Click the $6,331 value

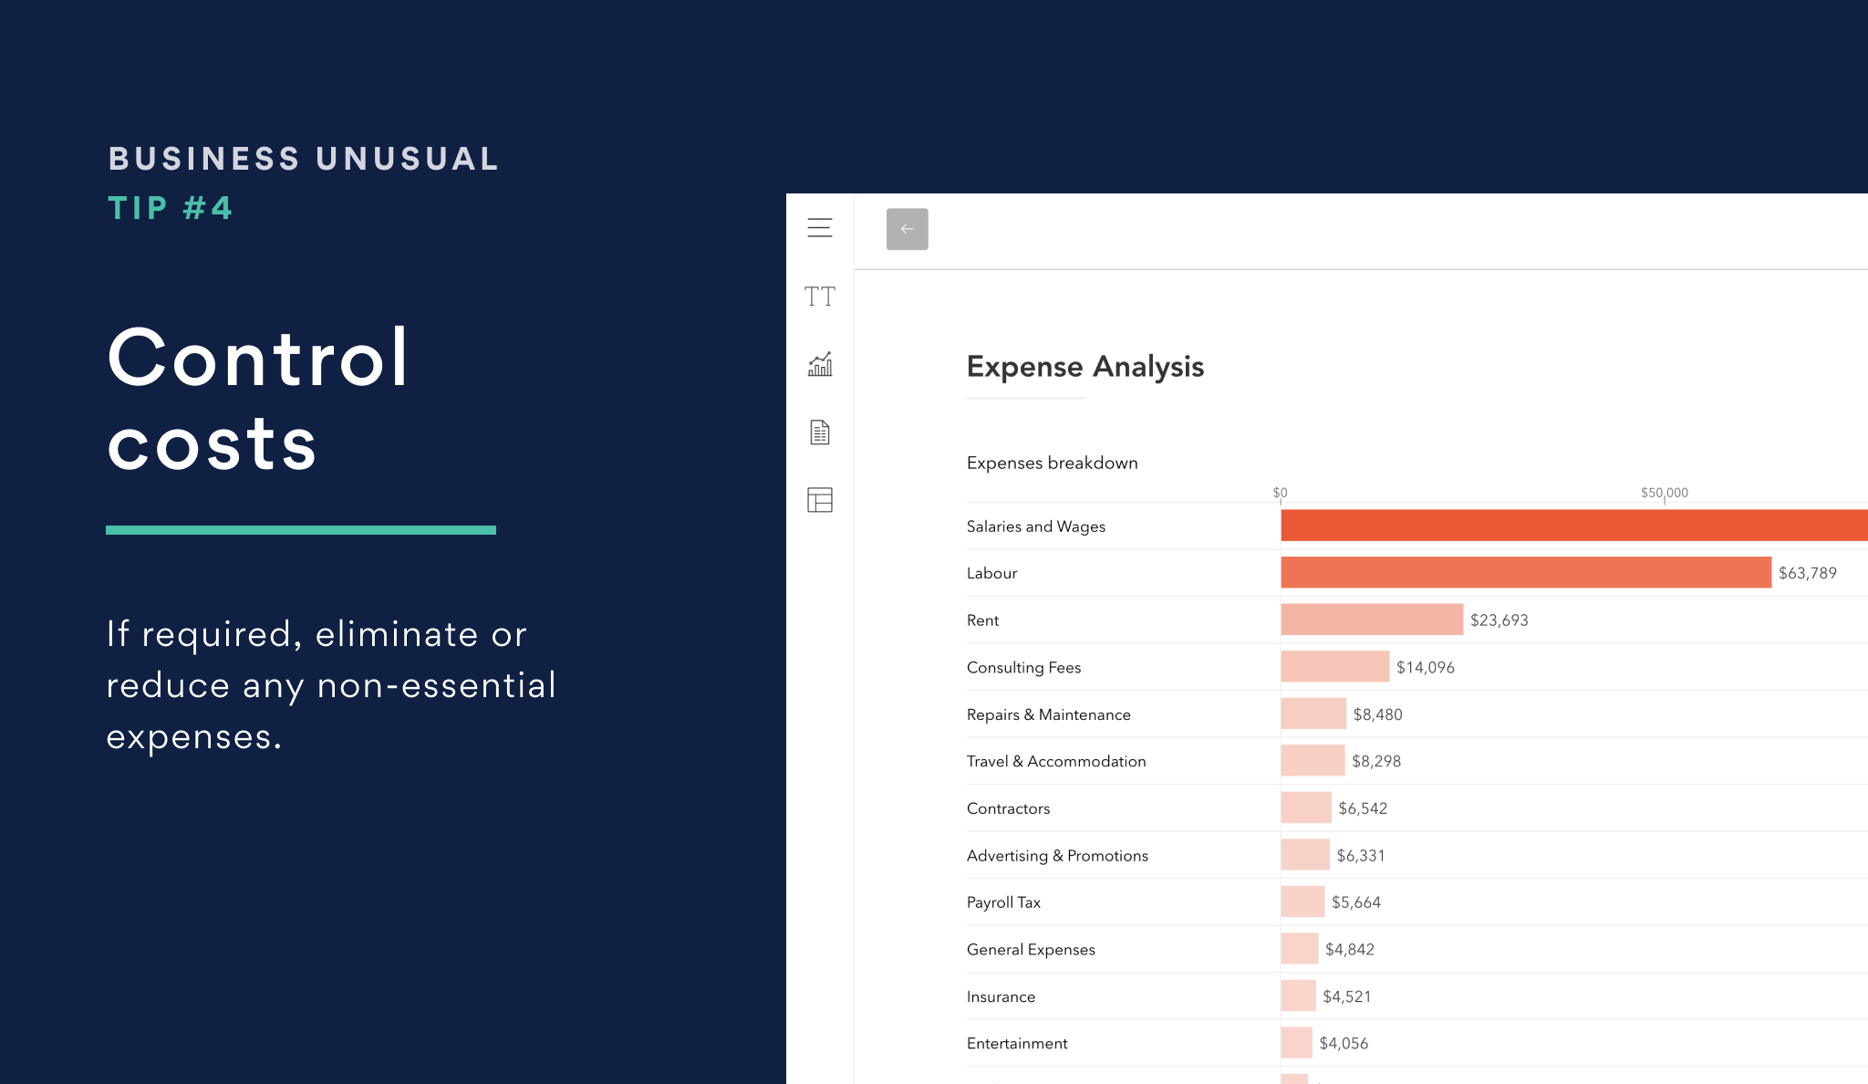coord(1361,855)
